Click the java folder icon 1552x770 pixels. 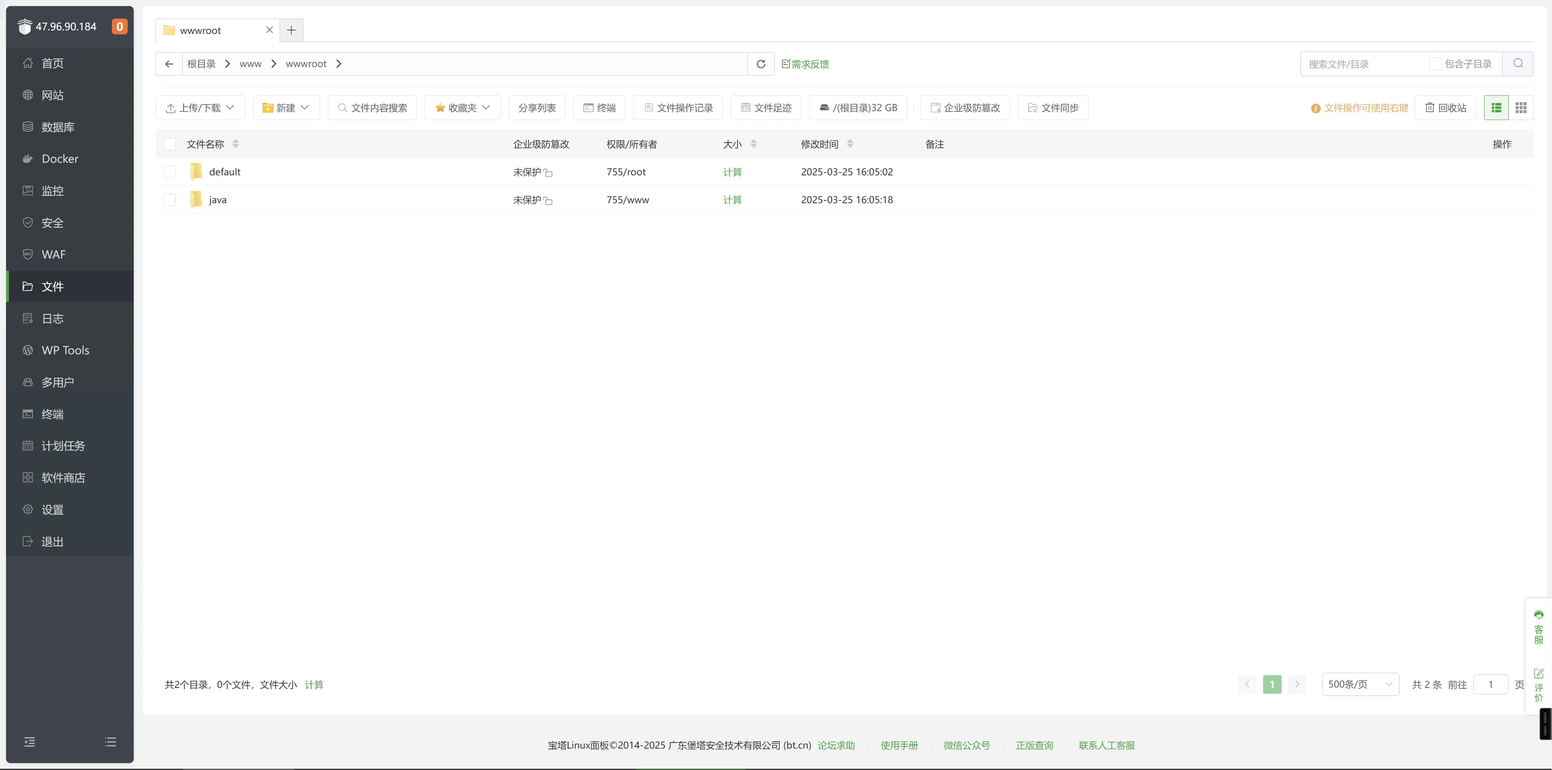tap(196, 200)
